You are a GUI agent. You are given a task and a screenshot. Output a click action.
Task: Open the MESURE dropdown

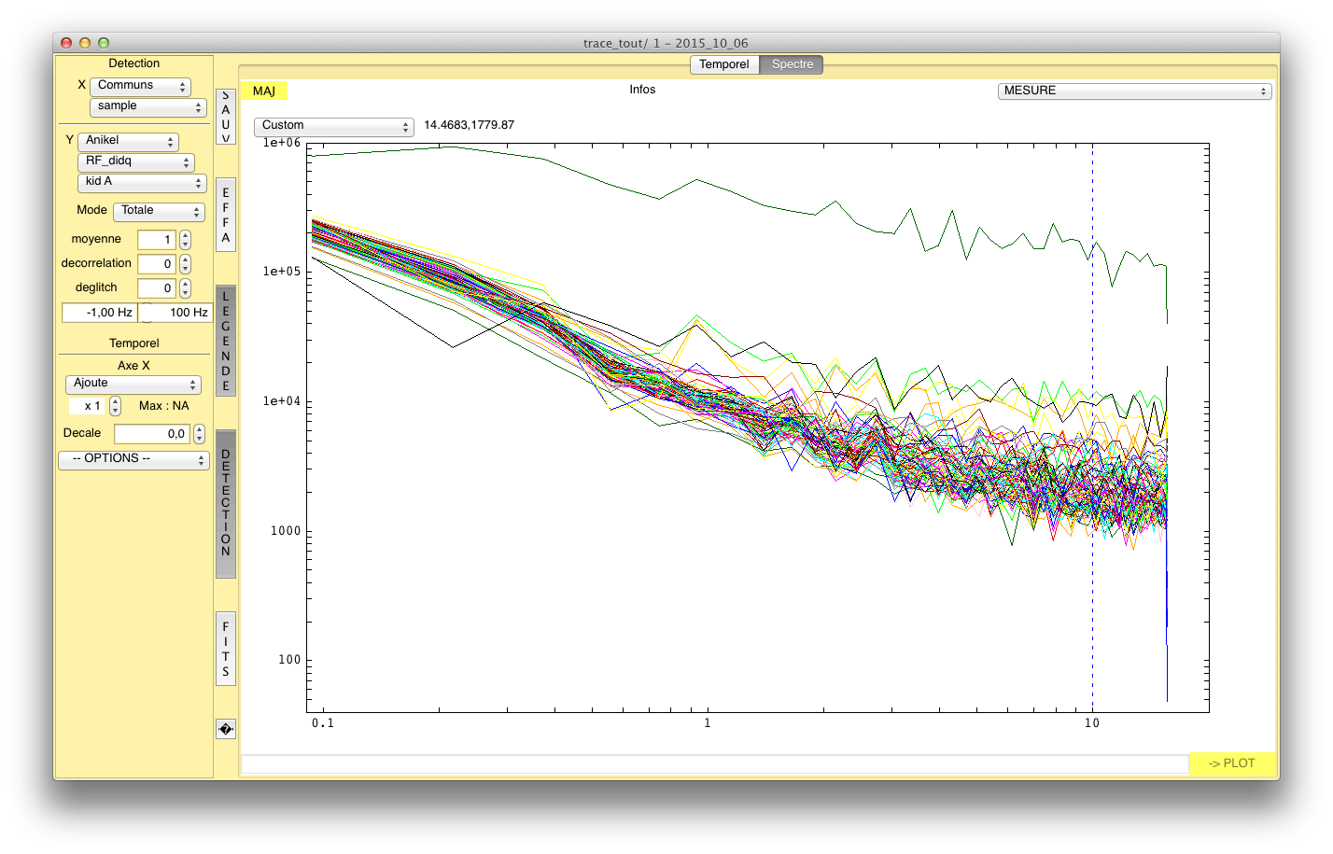click(1134, 91)
